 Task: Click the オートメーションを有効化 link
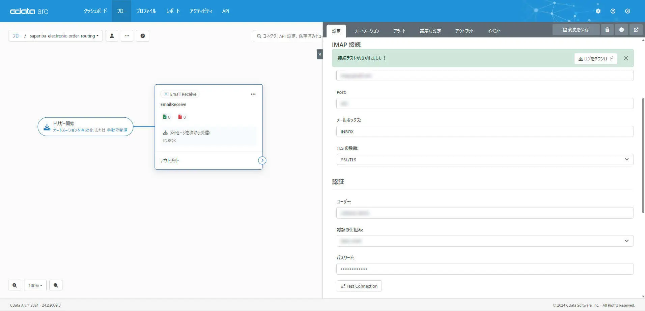click(73, 130)
